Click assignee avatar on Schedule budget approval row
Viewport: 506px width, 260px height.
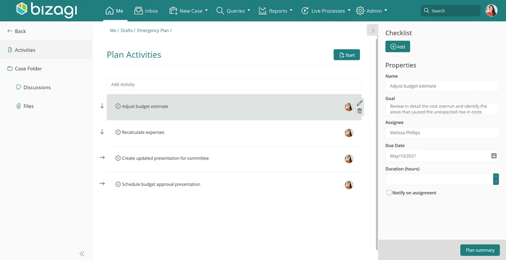pyautogui.click(x=349, y=185)
